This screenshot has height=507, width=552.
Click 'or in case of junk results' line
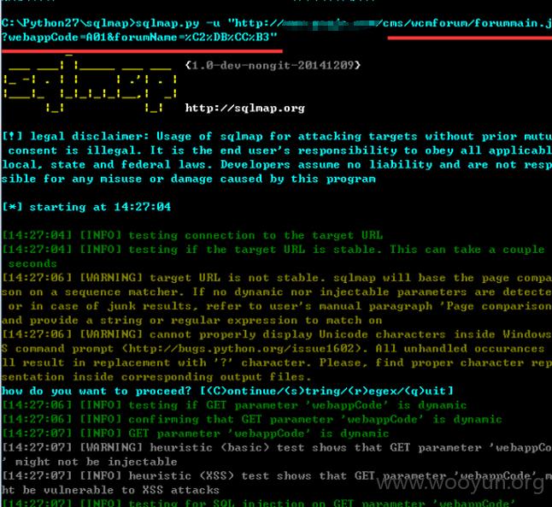280,306
